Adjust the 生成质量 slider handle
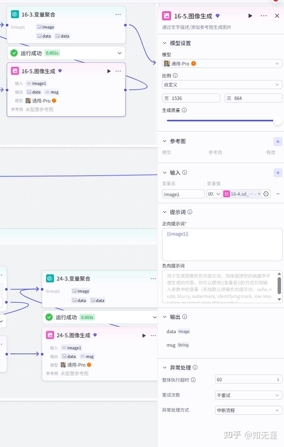The image size is (284, 447). [x=278, y=121]
